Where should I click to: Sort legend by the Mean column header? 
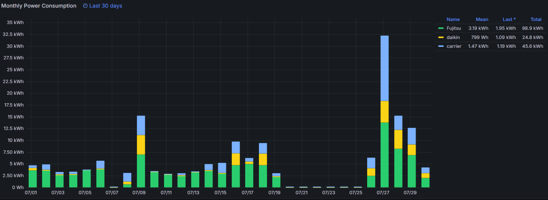[482, 19]
